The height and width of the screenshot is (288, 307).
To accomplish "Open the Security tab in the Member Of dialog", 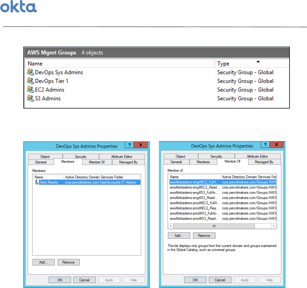I will coord(216,156).
